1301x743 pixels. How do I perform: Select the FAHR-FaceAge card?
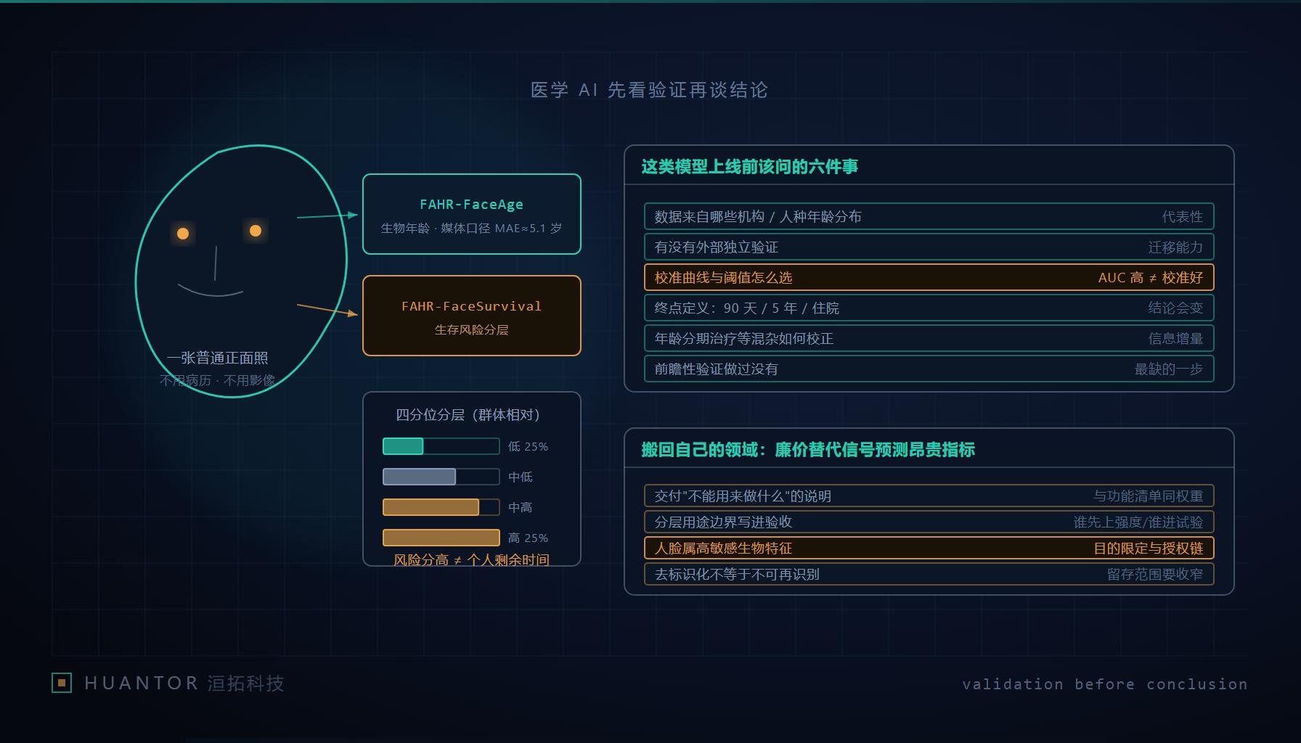[472, 214]
